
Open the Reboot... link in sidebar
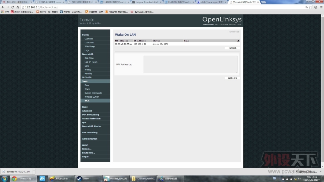pos(86,149)
